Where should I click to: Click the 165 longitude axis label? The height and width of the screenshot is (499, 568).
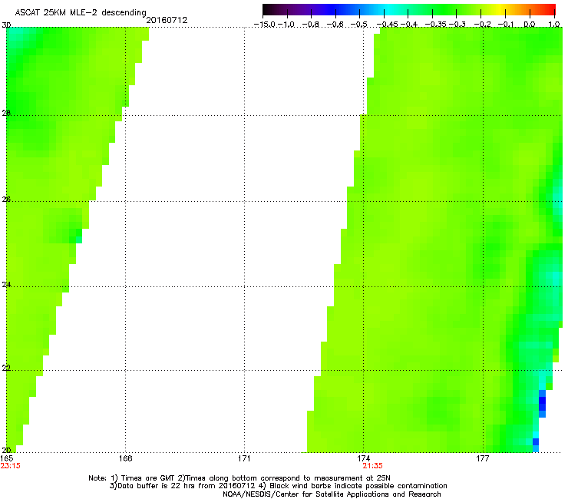tap(7, 459)
